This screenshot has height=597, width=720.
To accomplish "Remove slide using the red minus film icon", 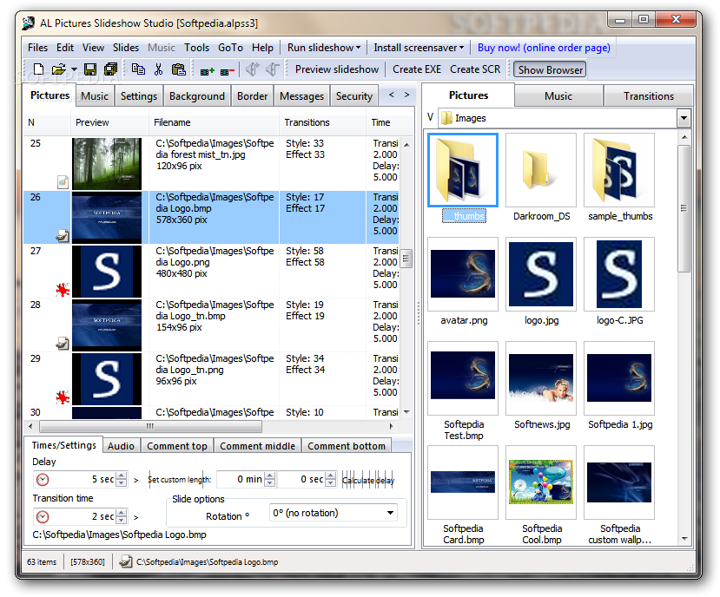I will [228, 71].
